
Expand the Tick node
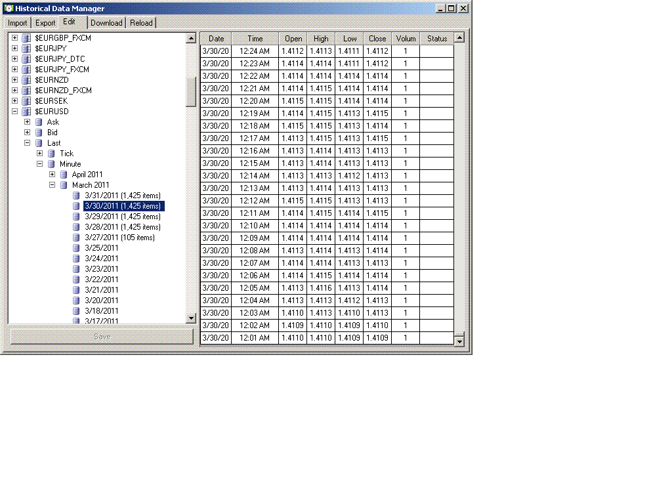point(39,154)
